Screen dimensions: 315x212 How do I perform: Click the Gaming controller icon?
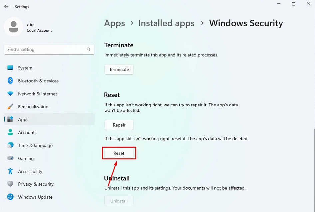(11, 158)
